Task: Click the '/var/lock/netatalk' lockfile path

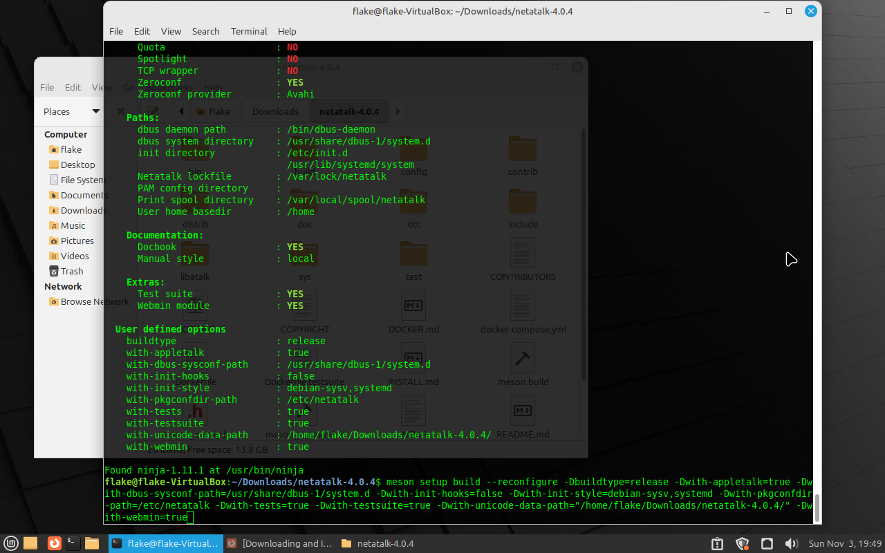Action: point(337,176)
